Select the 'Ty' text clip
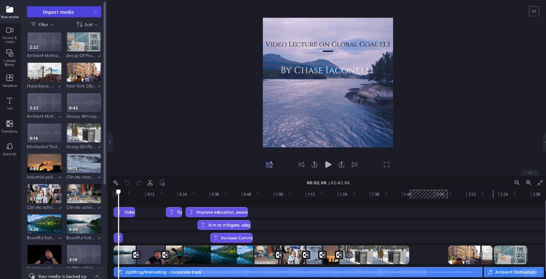 click(x=174, y=212)
